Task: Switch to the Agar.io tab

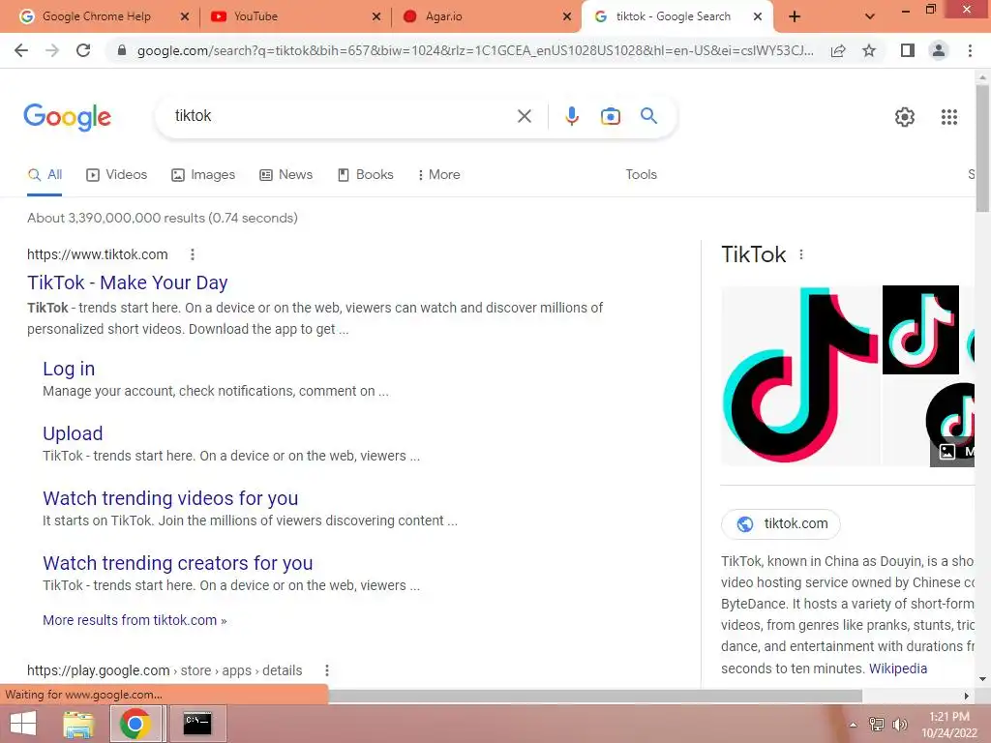Action: pyautogui.click(x=443, y=16)
